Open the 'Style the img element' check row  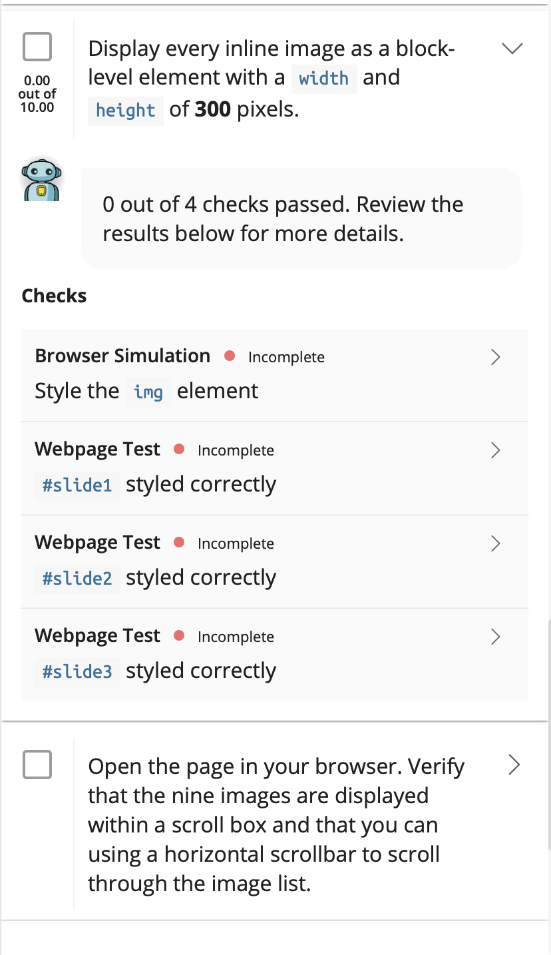[275, 375]
